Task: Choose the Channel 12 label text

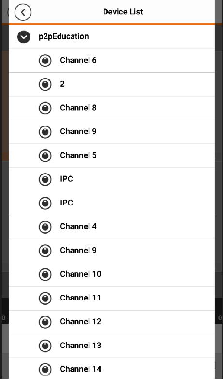Action: coord(81,322)
